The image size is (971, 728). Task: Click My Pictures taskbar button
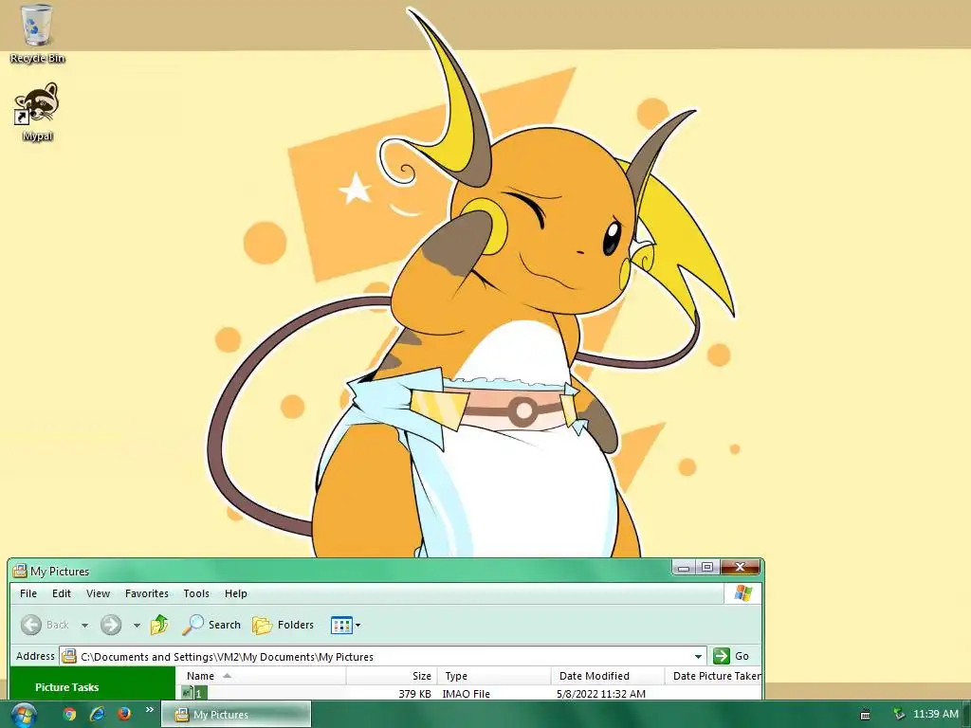point(236,715)
